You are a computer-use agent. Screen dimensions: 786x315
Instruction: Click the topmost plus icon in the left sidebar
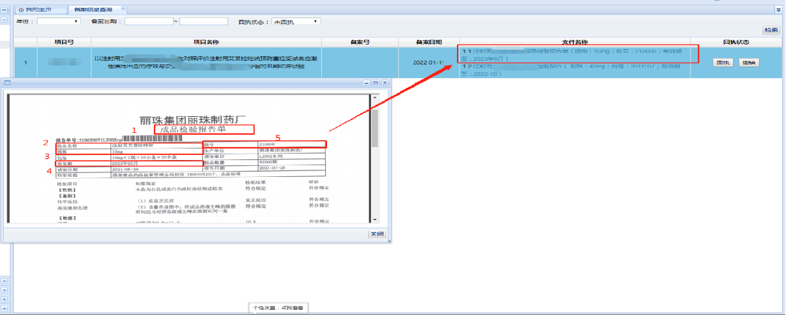click(x=4, y=281)
